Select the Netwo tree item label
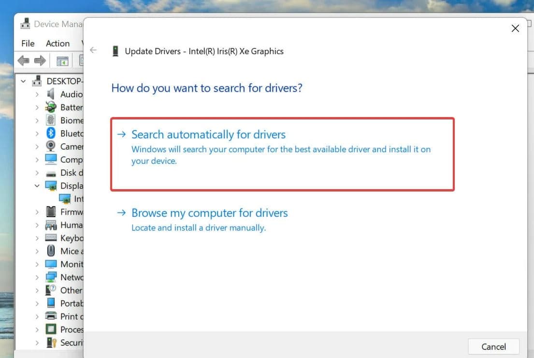The image size is (534, 358). (72, 277)
